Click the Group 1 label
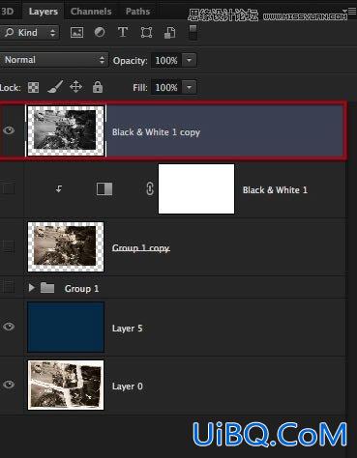357x458 pixels. [81, 288]
